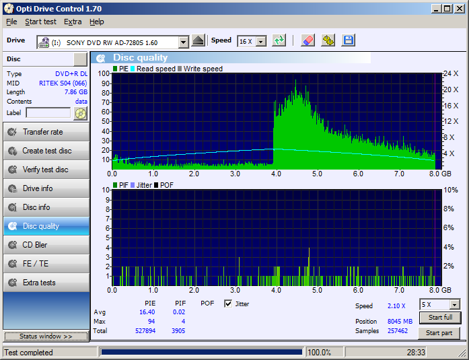Click the Test completed status text
469x360 pixels.
(x=28, y=353)
